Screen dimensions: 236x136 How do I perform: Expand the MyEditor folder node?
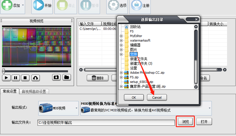tap(121, 36)
